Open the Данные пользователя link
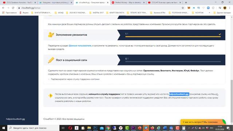The width and height of the screenshot is (233, 131). point(80,46)
